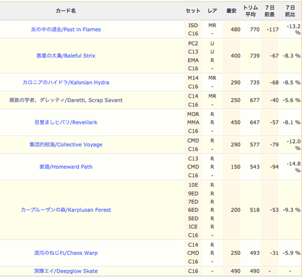The width and height of the screenshot is (303, 277).
Task: Select the -68 difference for Kalonian Hydra
Action: [274, 83]
